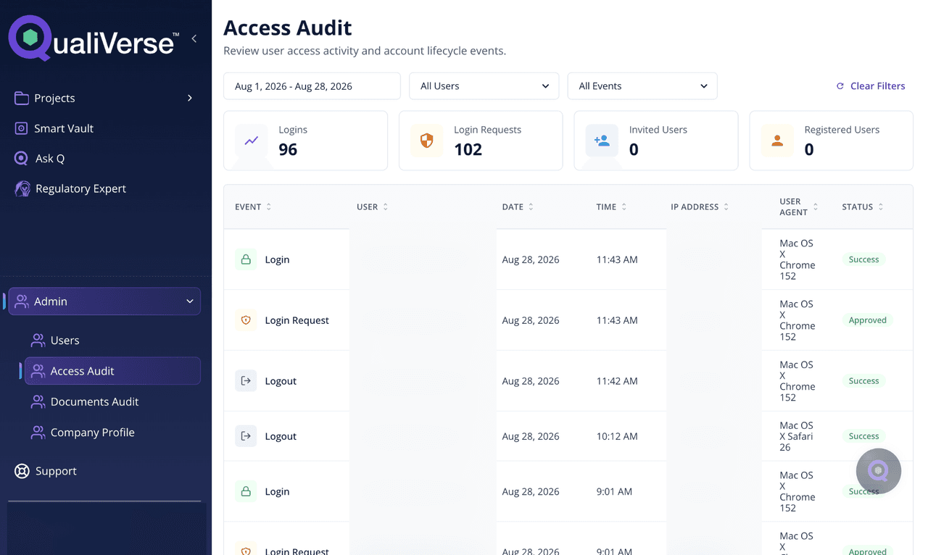The width and height of the screenshot is (928, 555).
Task: Click the Registered Users person icon
Action: (777, 141)
